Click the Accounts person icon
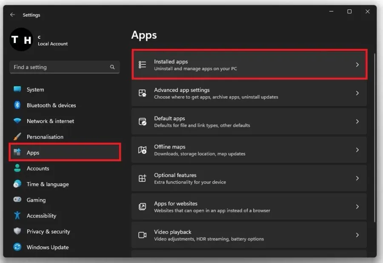The width and height of the screenshot is (383, 263). [x=17, y=168]
